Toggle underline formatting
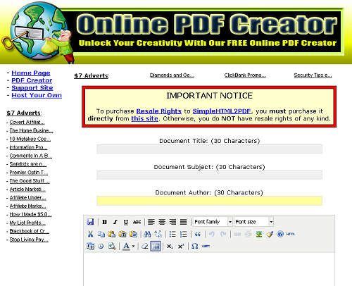The width and height of the screenshot is (352, 286). (126, 222)
